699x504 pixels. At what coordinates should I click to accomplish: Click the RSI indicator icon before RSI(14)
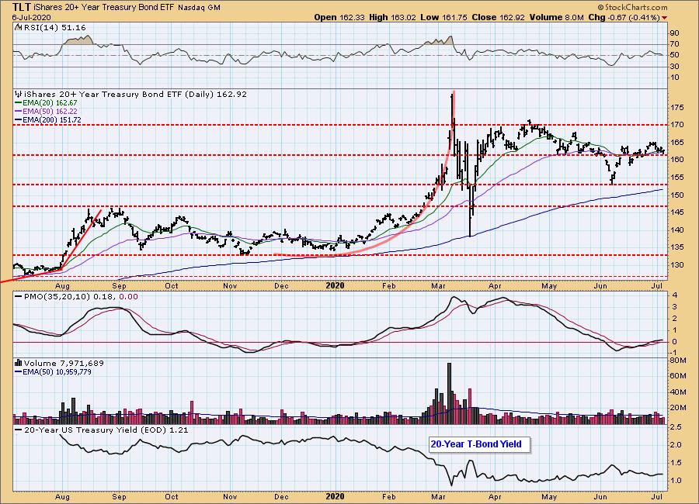pyautogui.click(x=18, y=28)
